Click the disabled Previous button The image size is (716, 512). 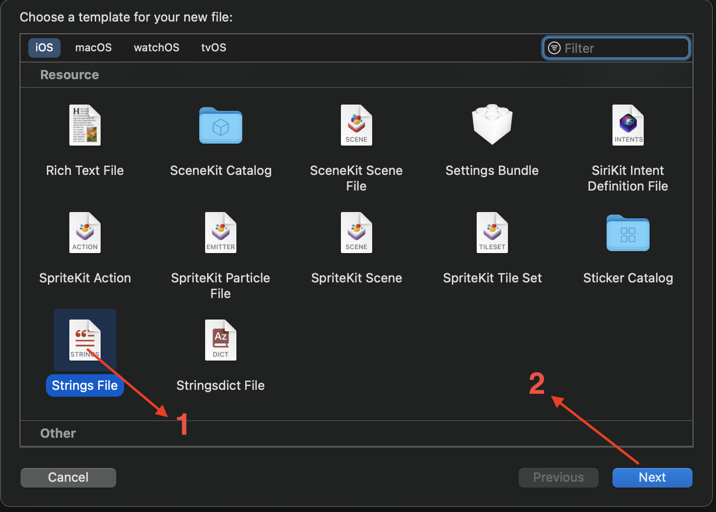pos(559,477)
